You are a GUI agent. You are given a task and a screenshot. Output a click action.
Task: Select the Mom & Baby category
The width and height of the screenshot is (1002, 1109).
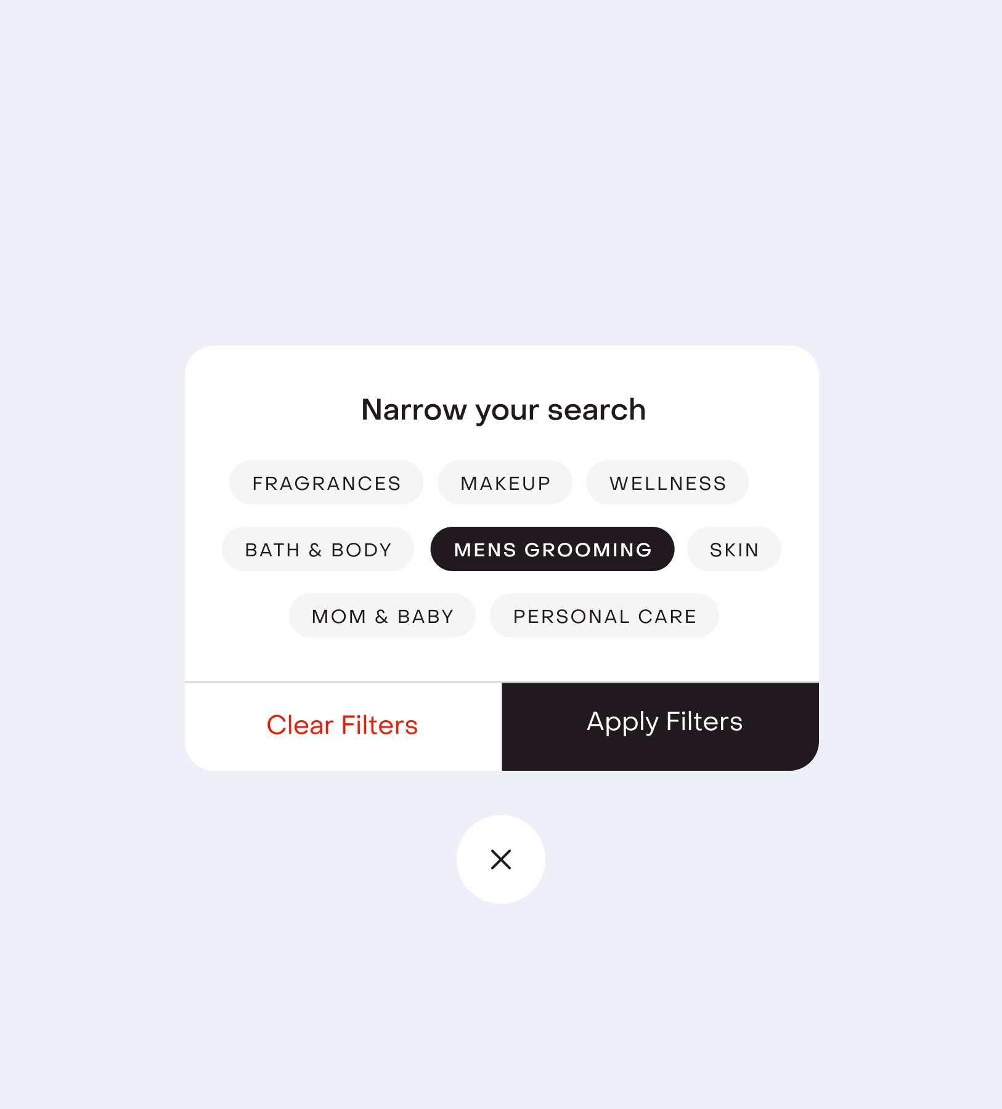point(382,616)
